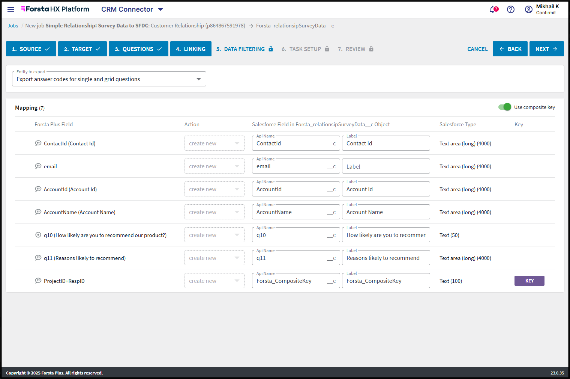Click the lock icon on Data Filtering step

[x=271, y=49]
